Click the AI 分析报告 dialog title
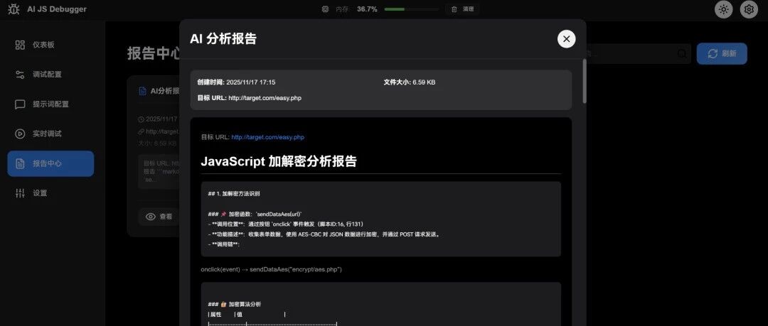The image size is (768, 326). 223,38
